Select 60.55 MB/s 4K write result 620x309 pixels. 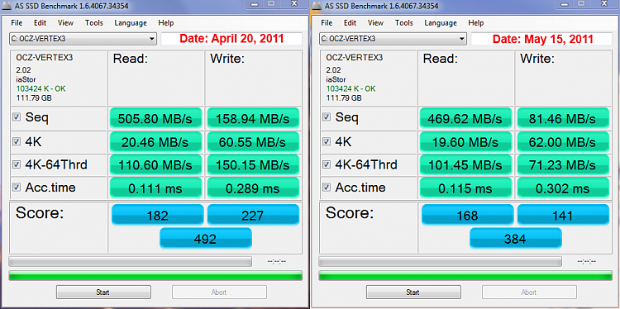coord(253,142)
